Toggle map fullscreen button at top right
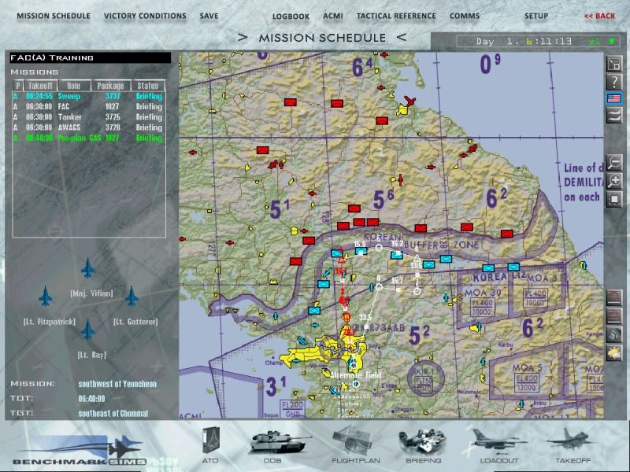Screen dimensions: 630x472 614,64
